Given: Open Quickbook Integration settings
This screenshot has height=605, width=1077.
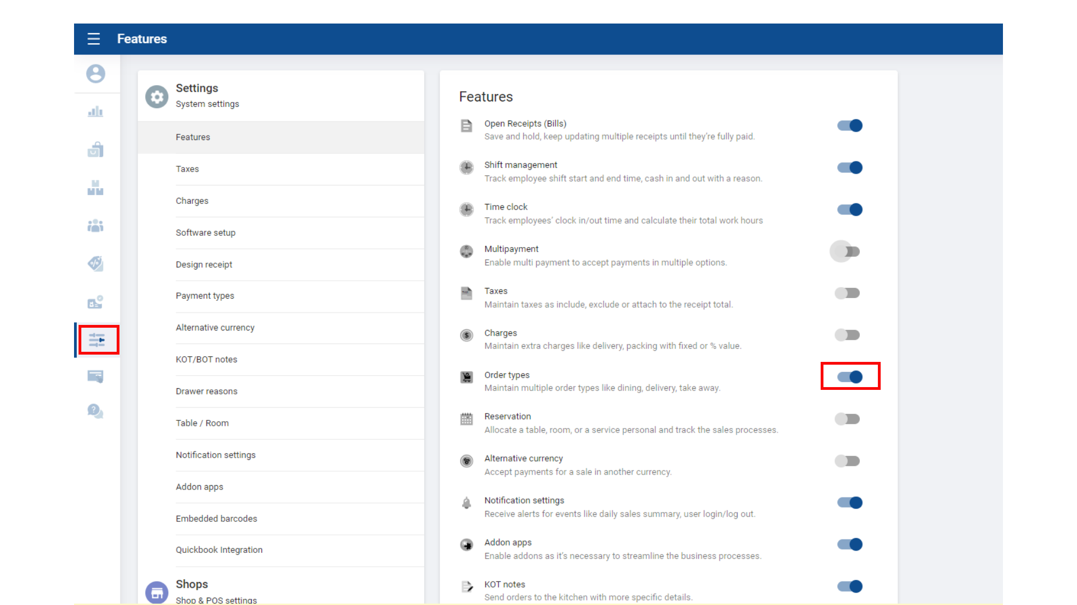Looking at the screenshot, I should 281,550.
